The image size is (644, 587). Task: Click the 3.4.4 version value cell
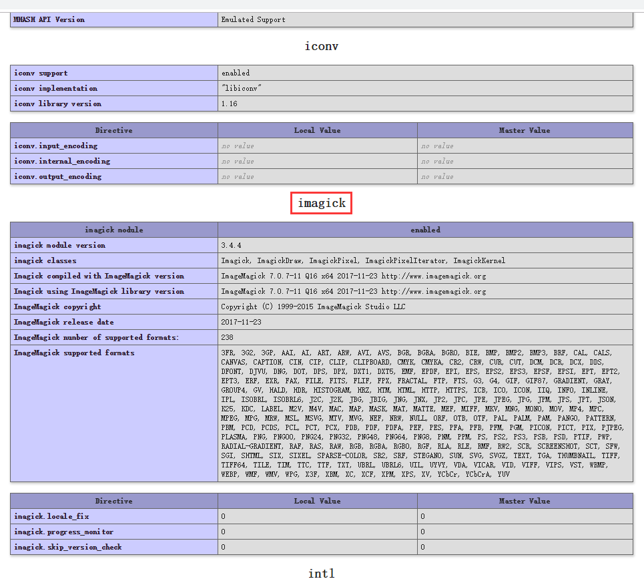[232, 245]
